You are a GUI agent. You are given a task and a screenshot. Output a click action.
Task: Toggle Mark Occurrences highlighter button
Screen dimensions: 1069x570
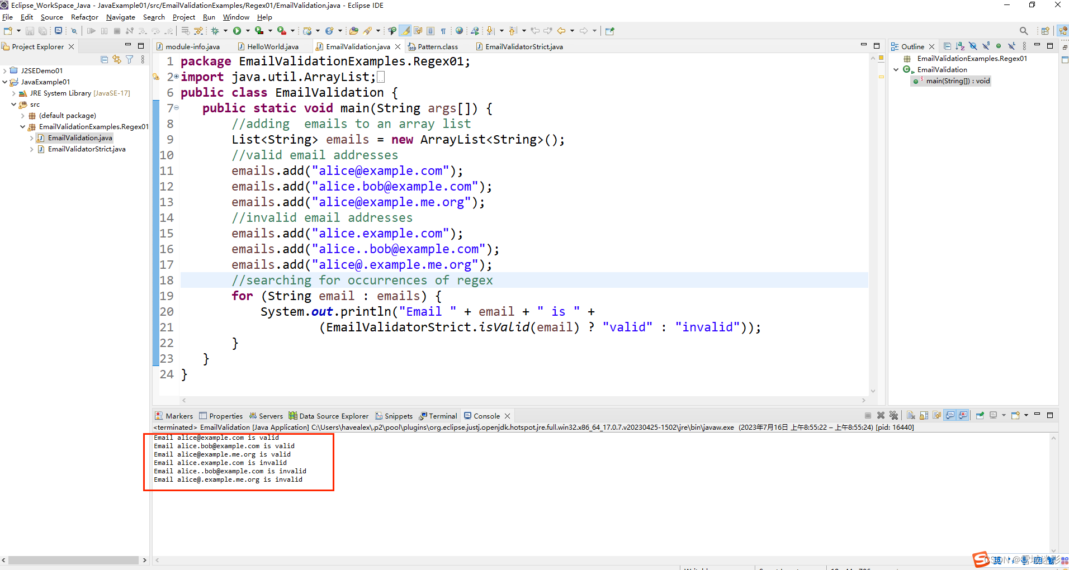click(405, 31)
